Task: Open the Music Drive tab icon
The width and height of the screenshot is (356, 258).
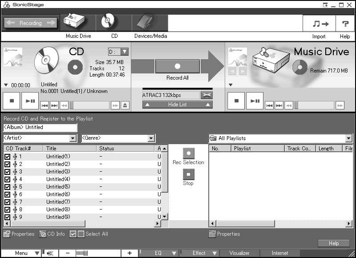Action: point(74,22)
